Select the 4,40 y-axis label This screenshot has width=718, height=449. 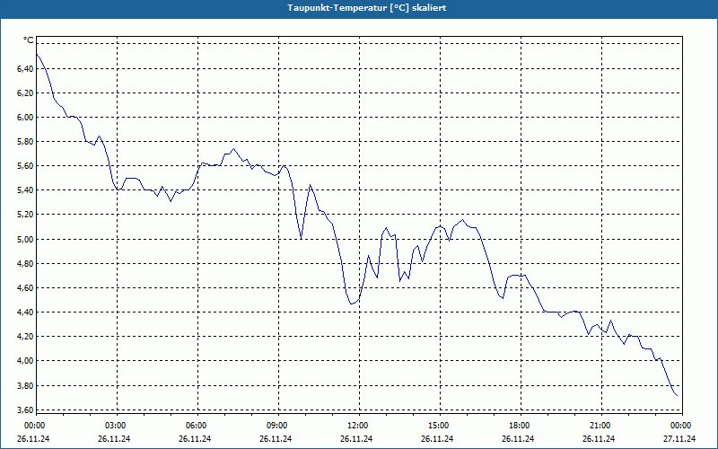click(x=25, y=313)
